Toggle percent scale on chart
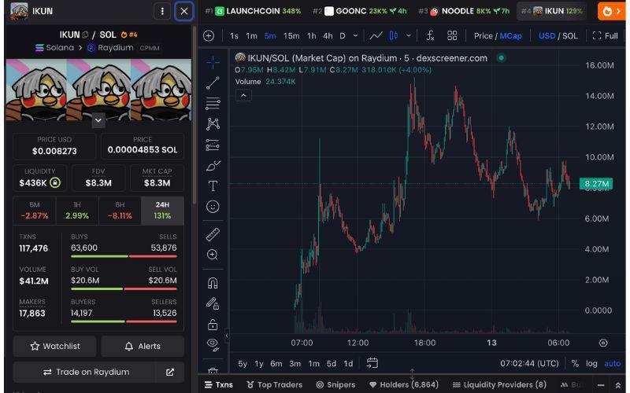The width and height of the screenshot is (630, 393). [x=575, y=364]
